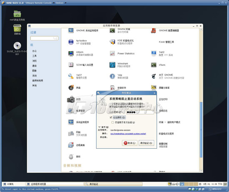Click authenticate button in dialog
This screenshot has height=192, width=229.
click(x=146, y=143)
